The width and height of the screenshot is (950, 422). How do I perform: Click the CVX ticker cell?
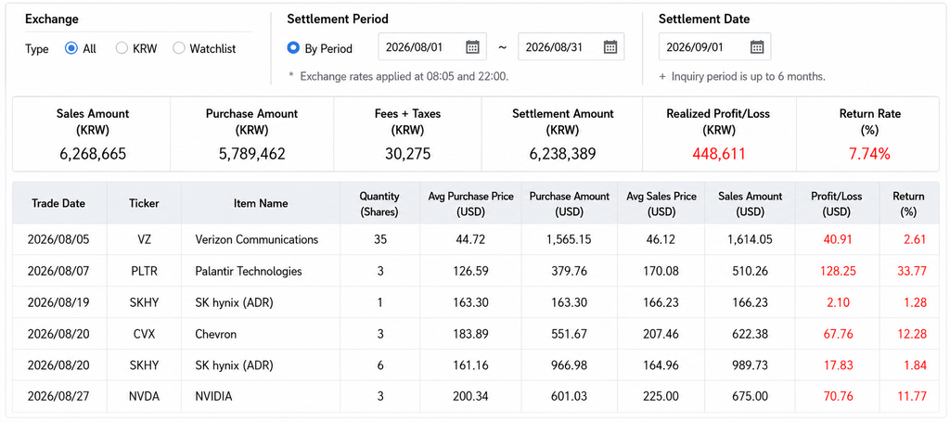coord(144,334)
